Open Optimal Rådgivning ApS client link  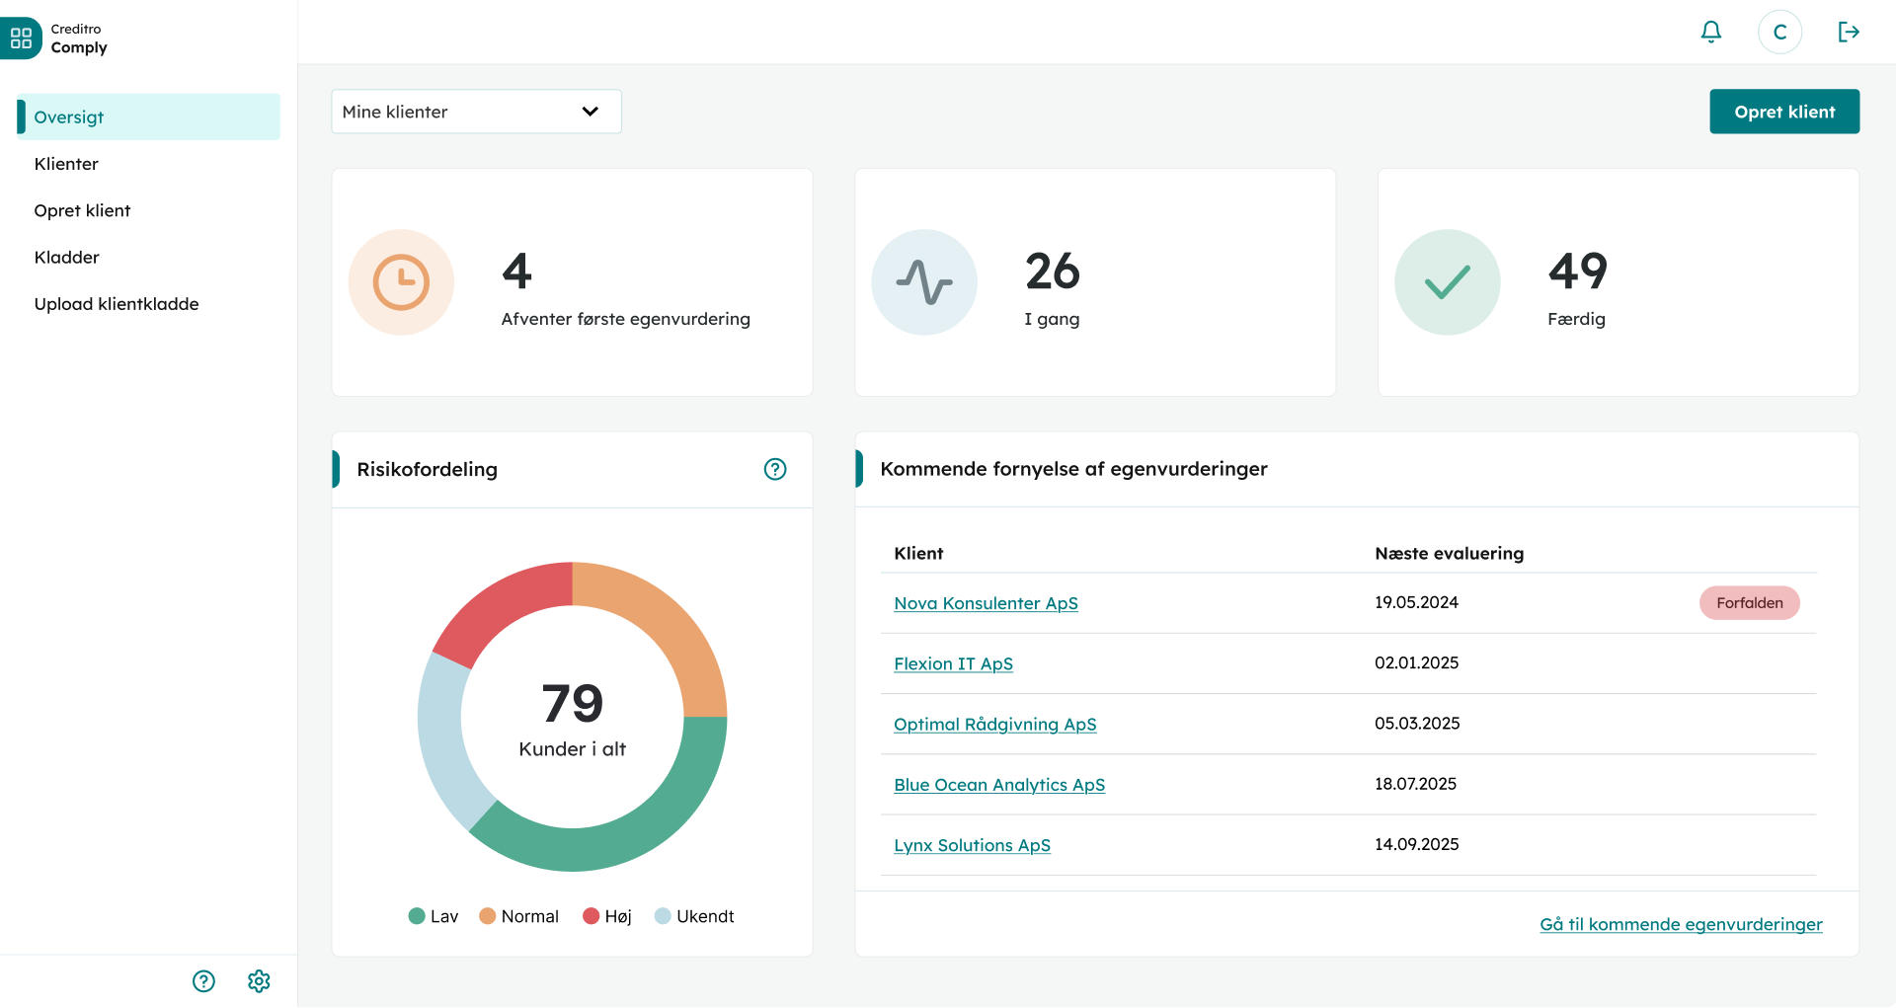994,724
